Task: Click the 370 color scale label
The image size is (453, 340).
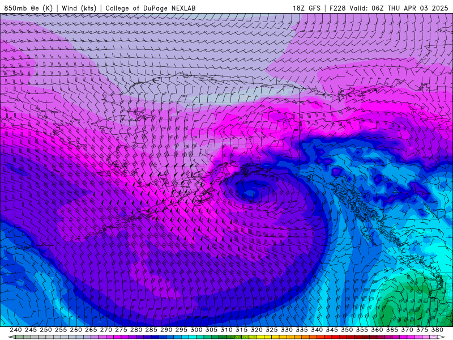Action: [407, 330]
